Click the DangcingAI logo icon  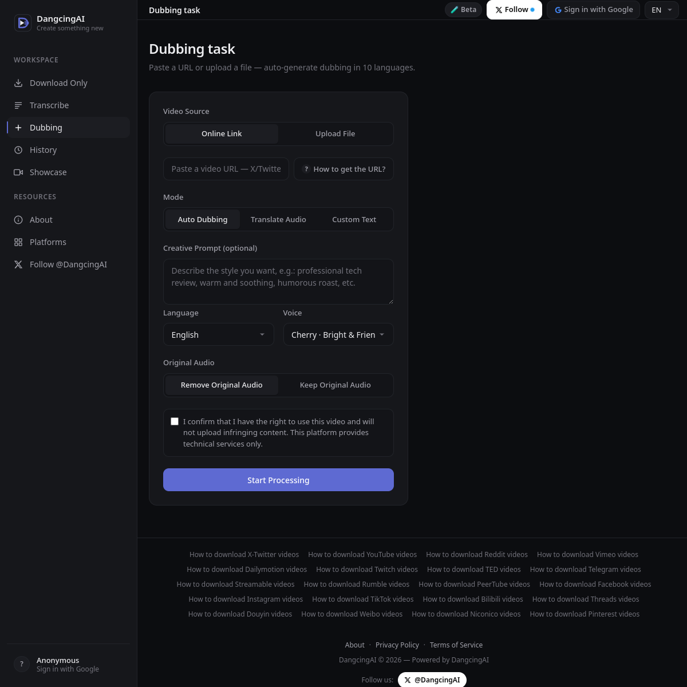(23, 23)
